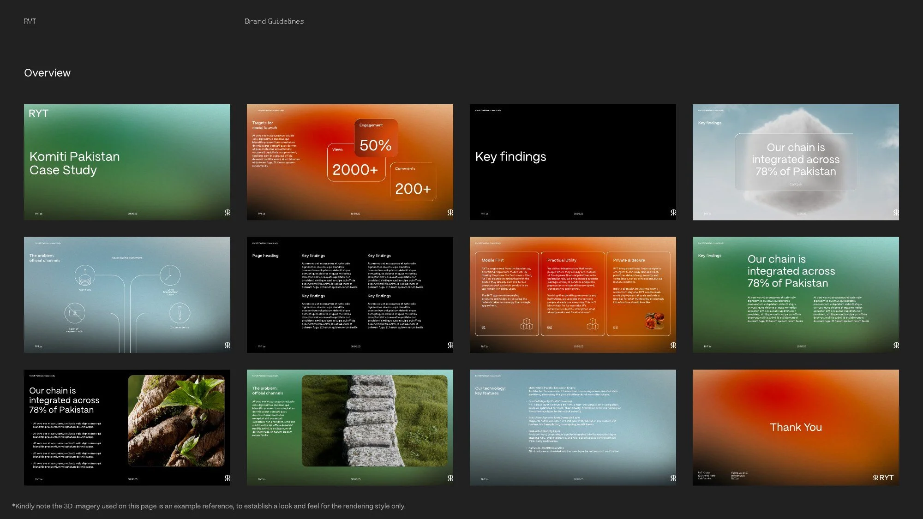Click the 3D imagery footnote at the bottom
Screen dimensions: 923x519
pos(209,506)
